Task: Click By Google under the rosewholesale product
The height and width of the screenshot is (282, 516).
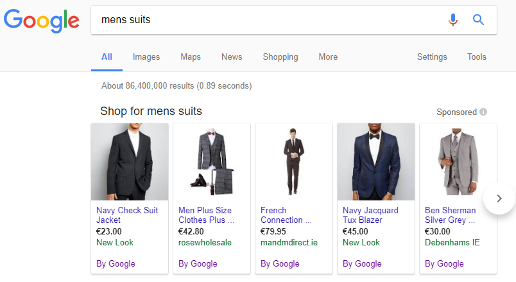Action: click(x=198, y=264)
